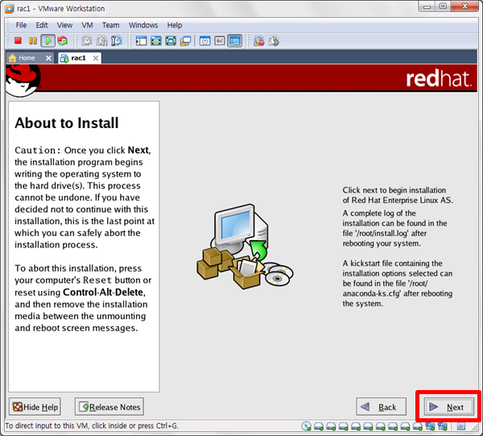Click the VMware Workstation title bar icon

tap(10, 9)
